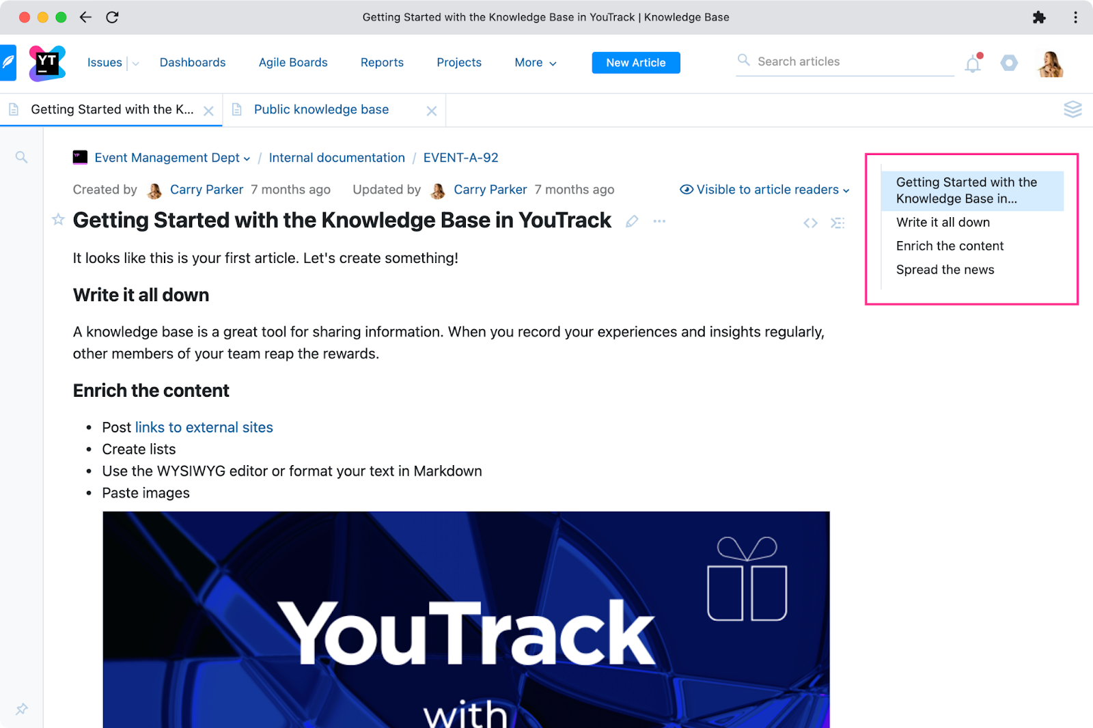Follow the links to external sites hyperlink
The height and width of the screenshot is (728, 1093).
204,428
